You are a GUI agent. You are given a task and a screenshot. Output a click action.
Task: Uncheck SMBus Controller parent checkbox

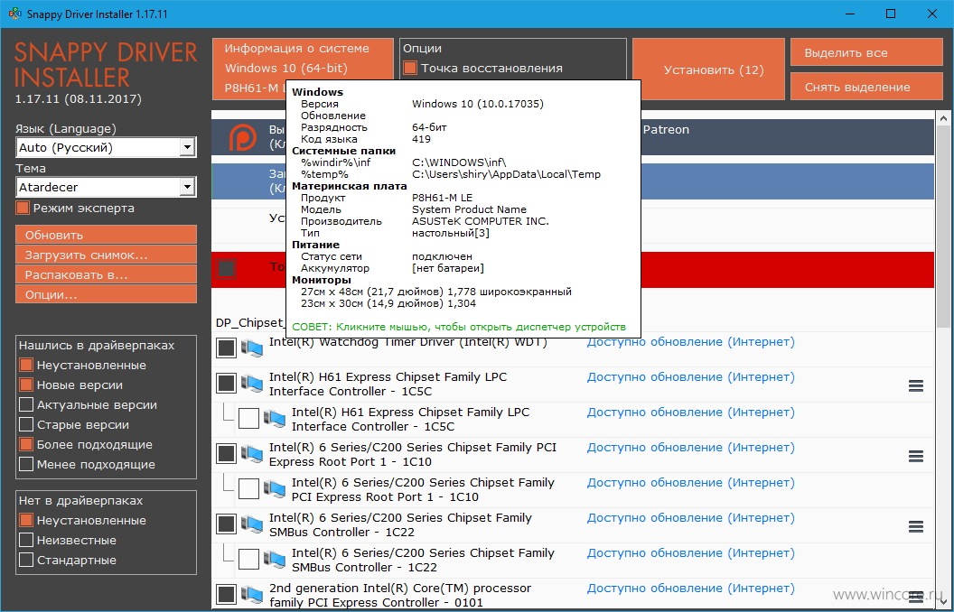227,524
